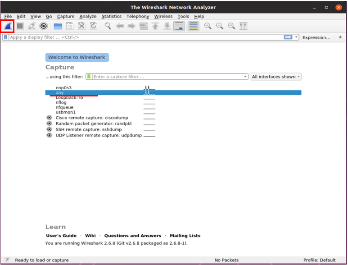Image resolution: width=348 pixels, height=265 pixels.
Task: Add display filter button plus icon
Action: 340,37
